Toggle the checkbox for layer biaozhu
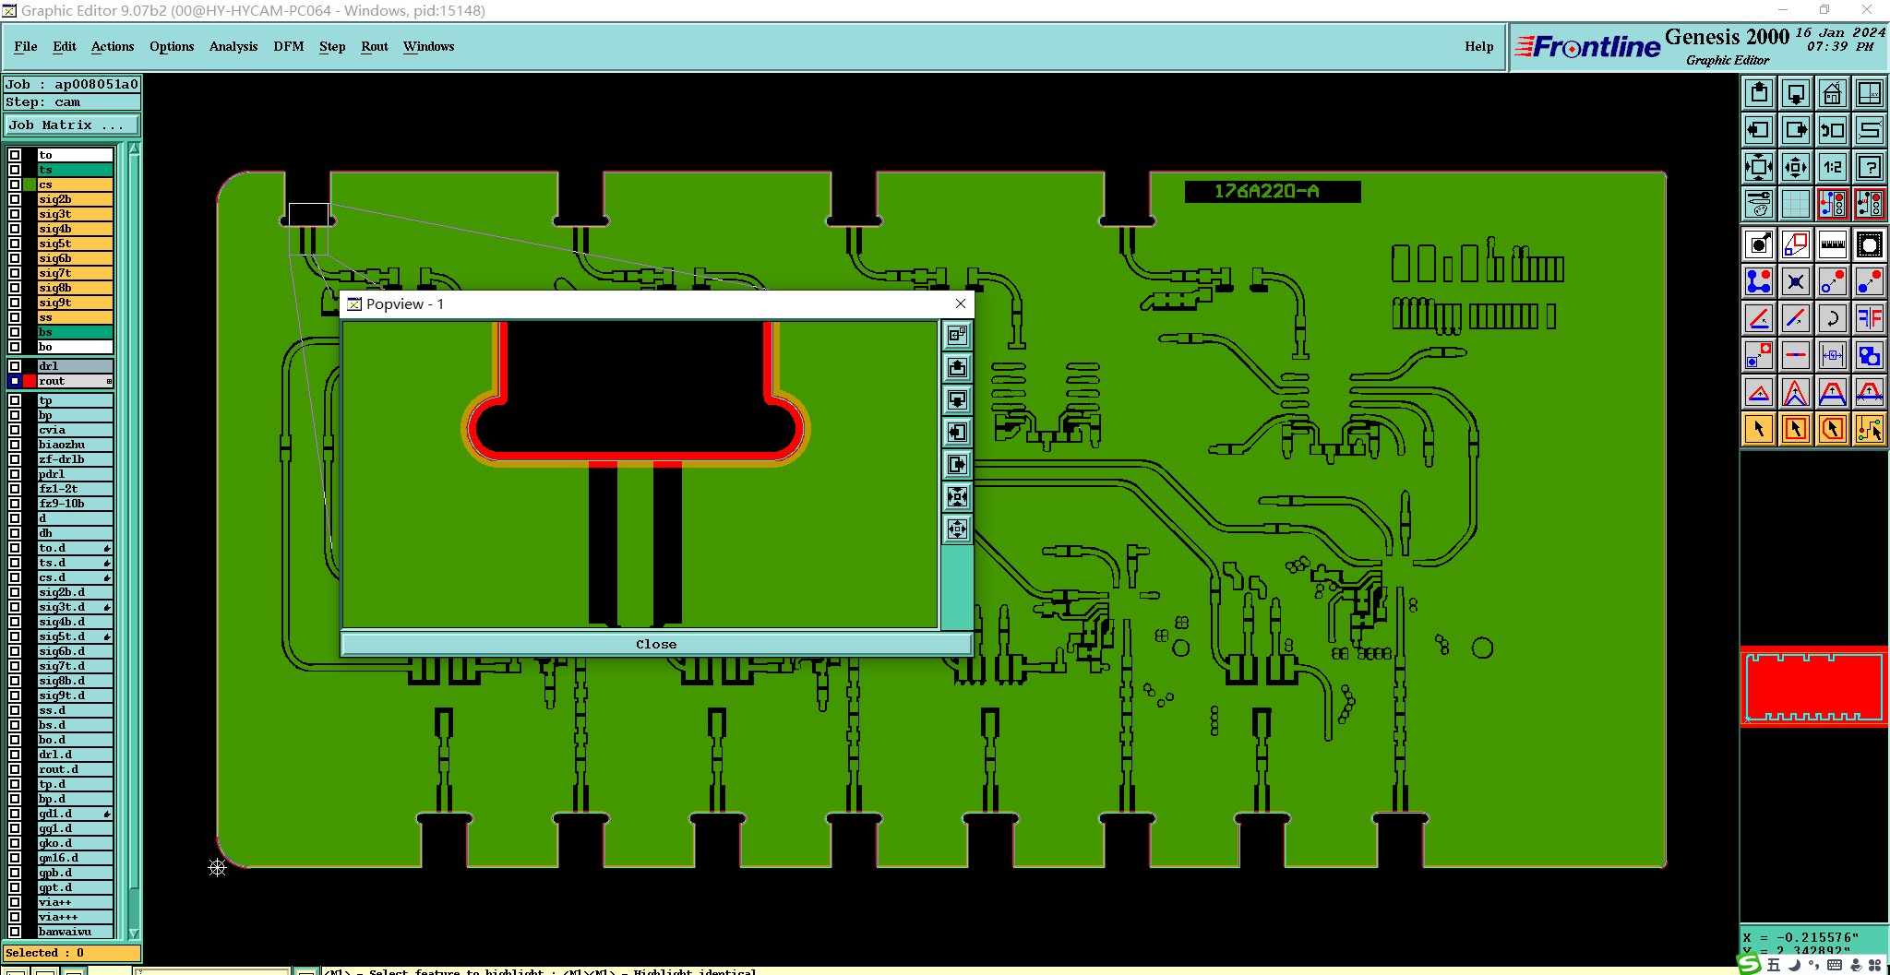The image size is (1890, 975). click(15, 445)
